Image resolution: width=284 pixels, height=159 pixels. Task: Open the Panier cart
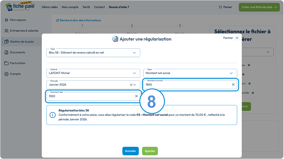point(225,7)
